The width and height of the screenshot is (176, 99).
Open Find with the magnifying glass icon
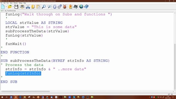[44, 7]
